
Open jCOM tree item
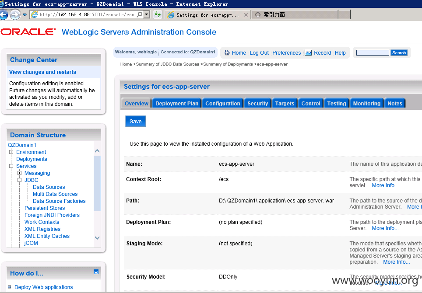tap(31, 243)
